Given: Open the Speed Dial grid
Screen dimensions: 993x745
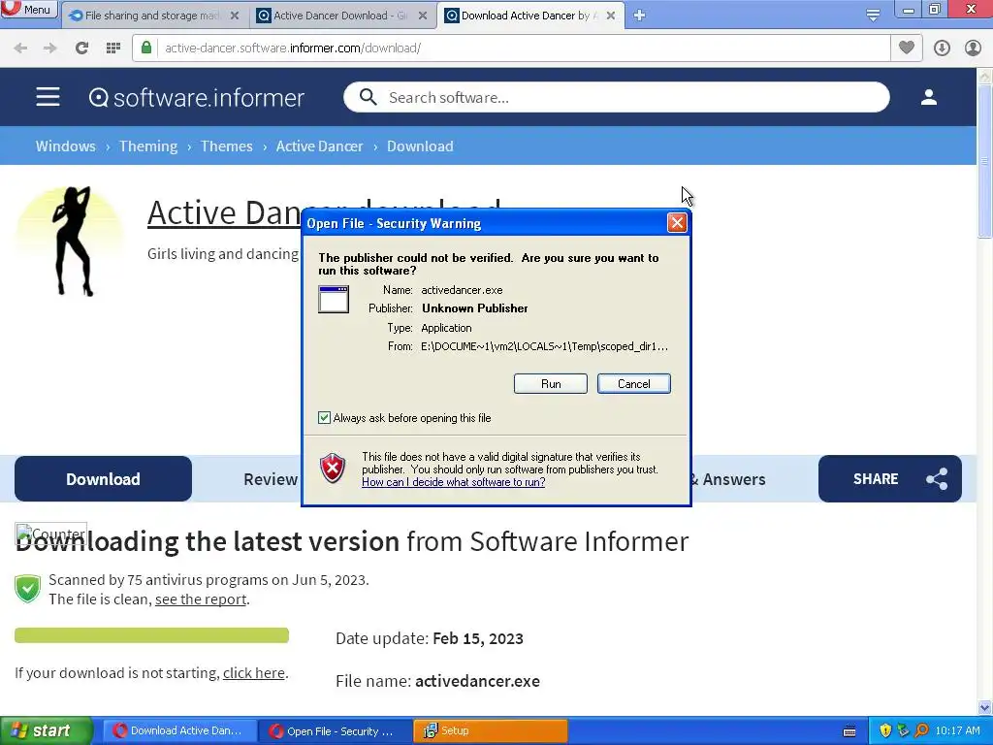Looking at the screenshot, I should (x=113, y=49).
